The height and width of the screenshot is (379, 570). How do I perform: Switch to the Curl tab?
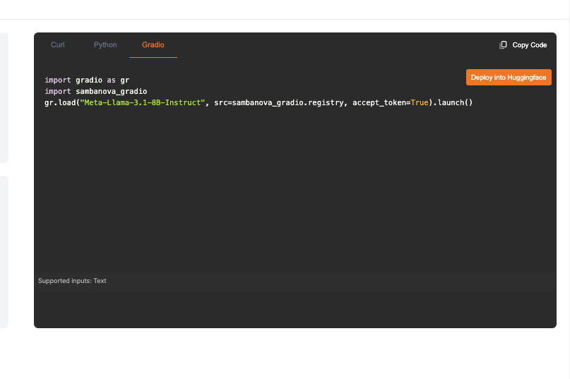tap(57, 45)
